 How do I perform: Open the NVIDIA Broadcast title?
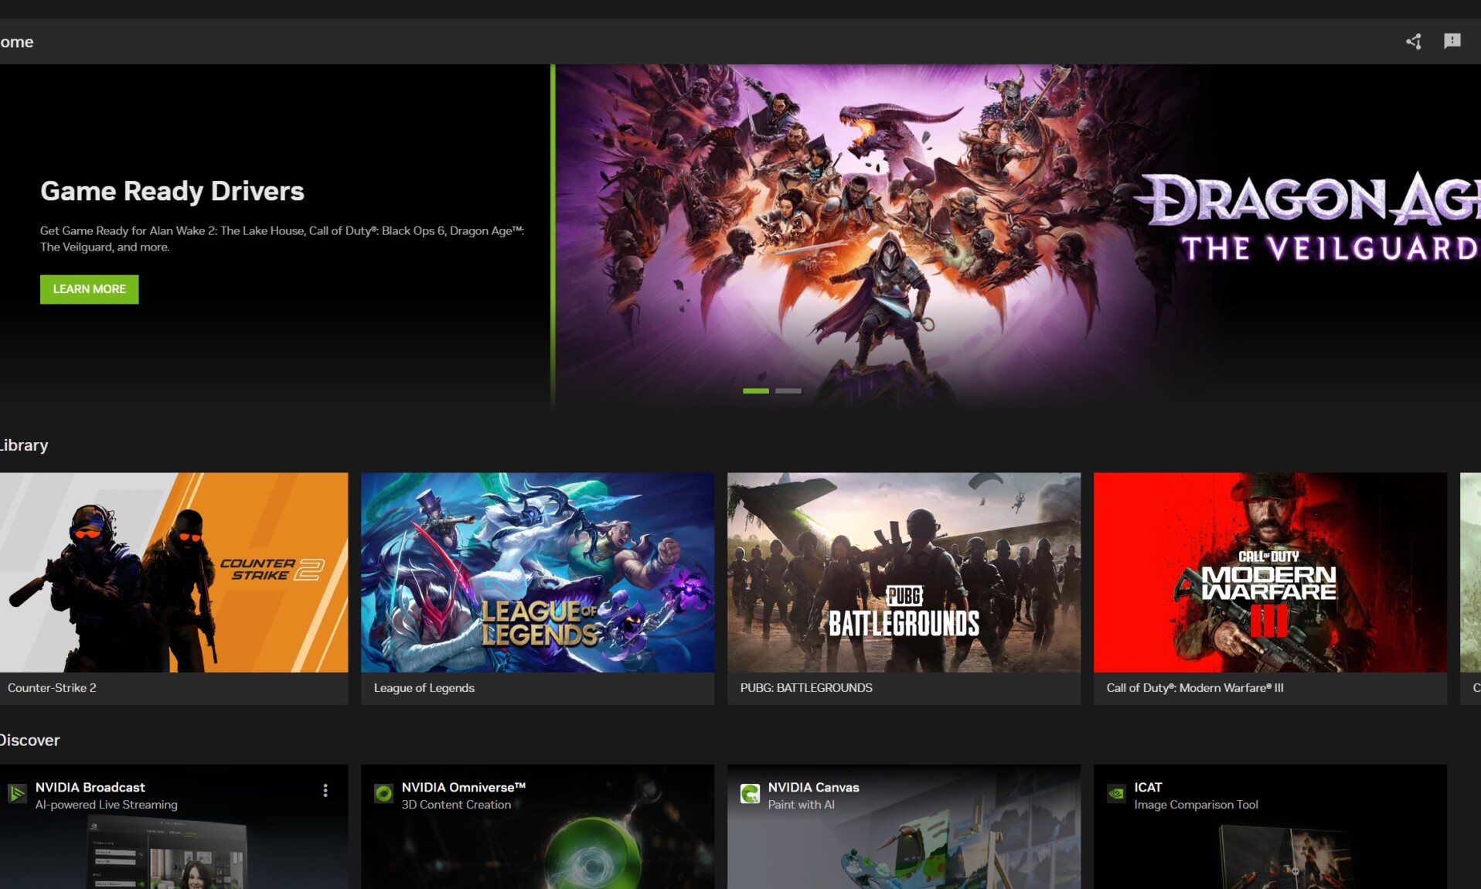90,787
